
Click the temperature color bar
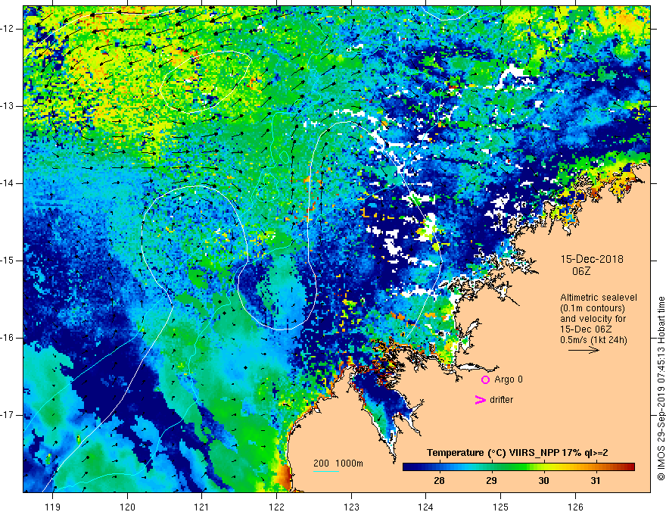coord(518,467)
